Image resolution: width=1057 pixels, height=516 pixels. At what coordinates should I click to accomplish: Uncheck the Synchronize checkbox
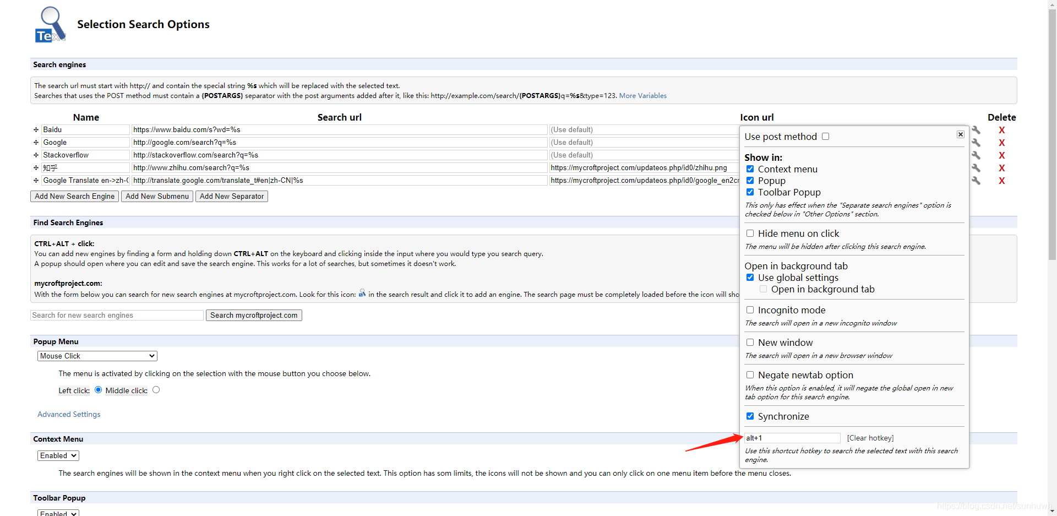tap(750, 416)
